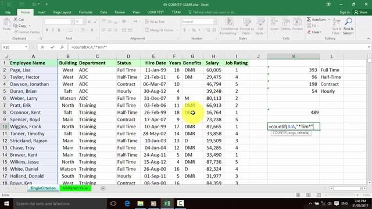The image size is (372, 209).
Task: Open the File menu
Action: [x=8, y=12]
